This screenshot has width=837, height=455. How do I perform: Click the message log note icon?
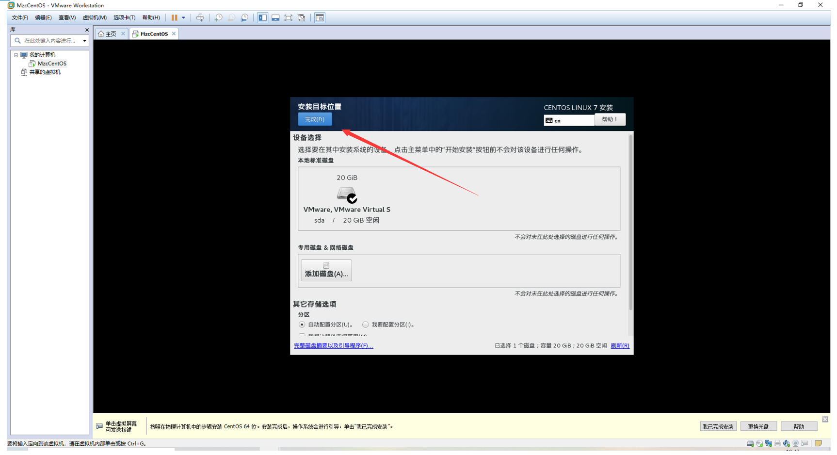[818, 443]
